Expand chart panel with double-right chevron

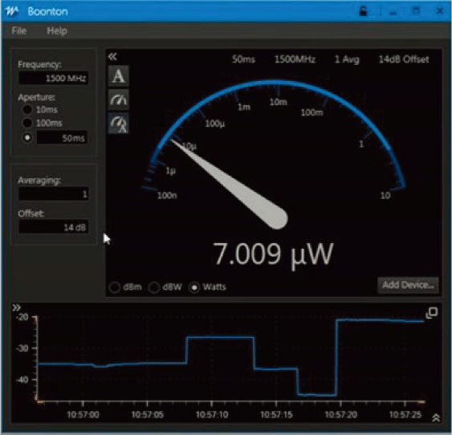(16, 307)
